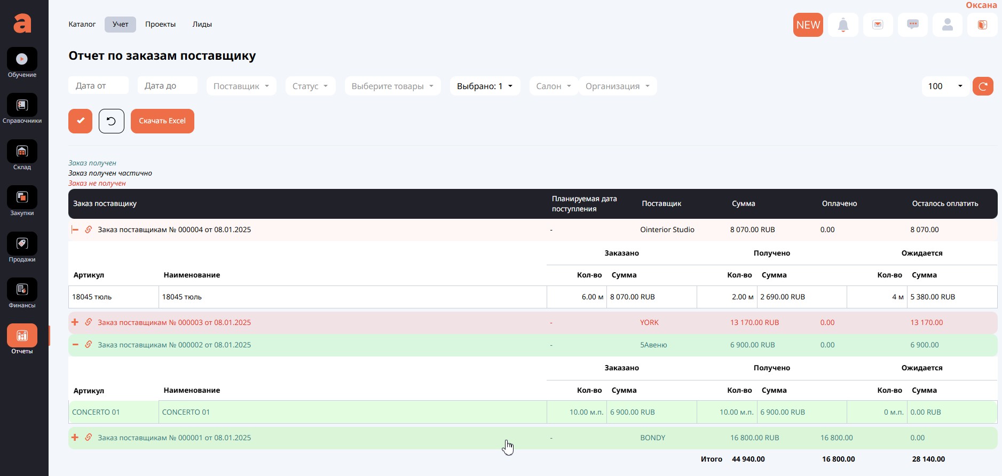Expand order № 000003 from YORK
1002x476 pixels.
[x=75, y=322]
